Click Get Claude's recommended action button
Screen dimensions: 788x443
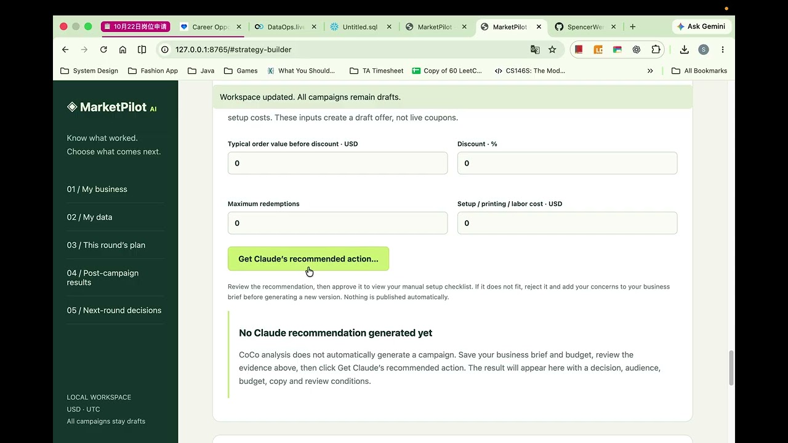pos(308,258)
